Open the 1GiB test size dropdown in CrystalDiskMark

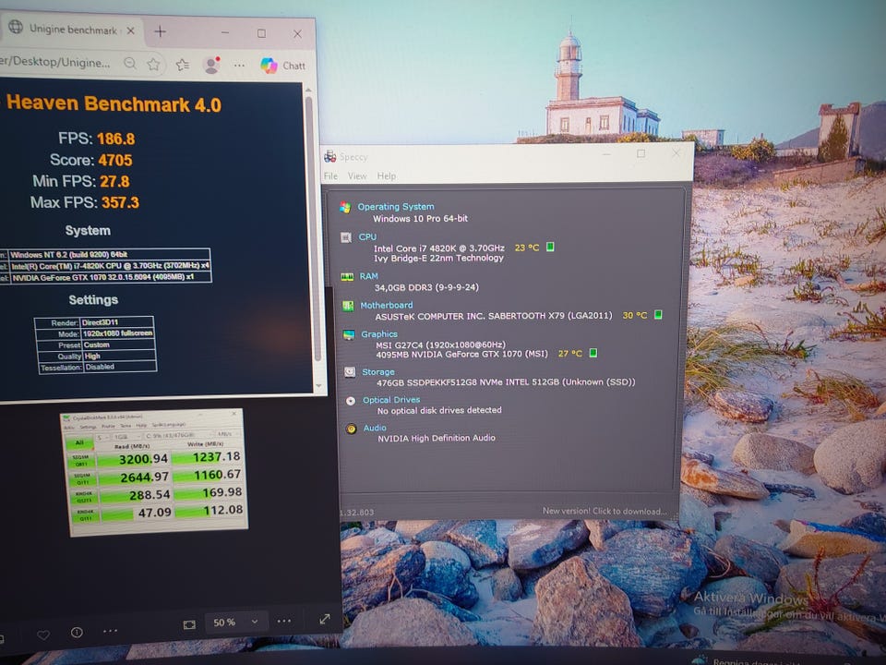click(126, 436)
